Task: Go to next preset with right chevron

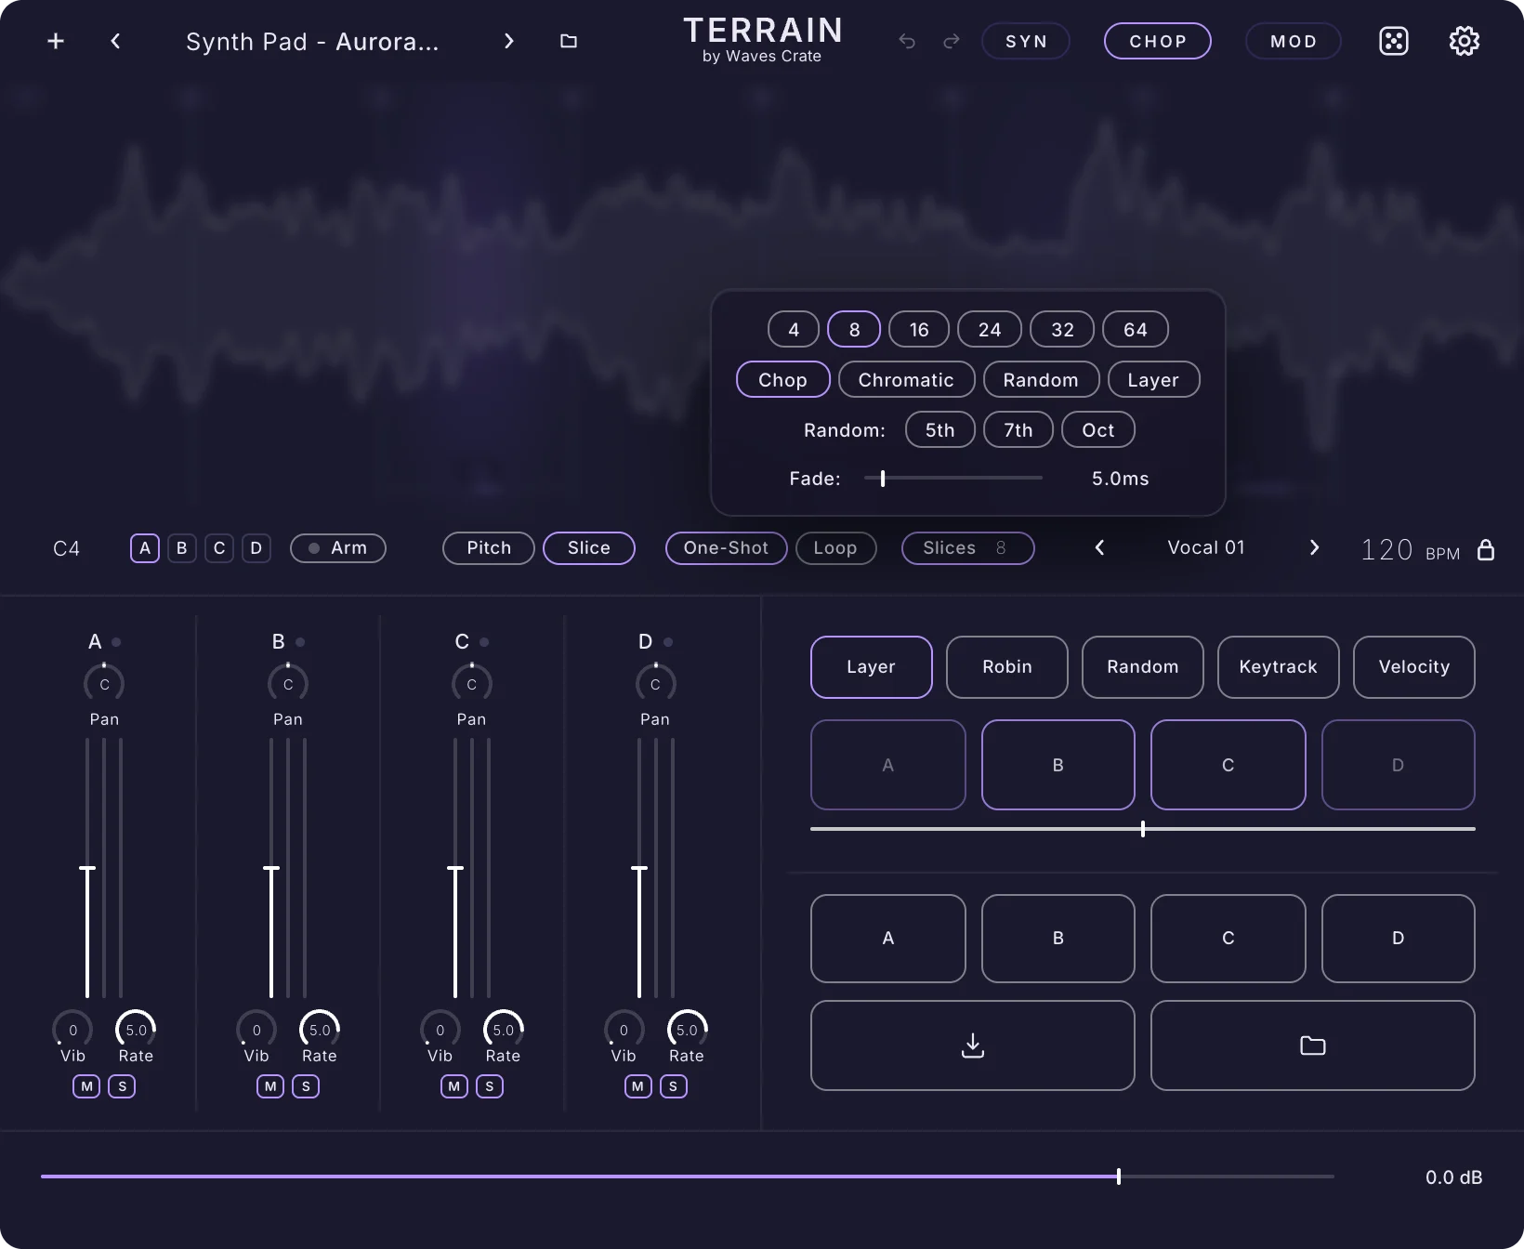Action: tap(508, 41)
